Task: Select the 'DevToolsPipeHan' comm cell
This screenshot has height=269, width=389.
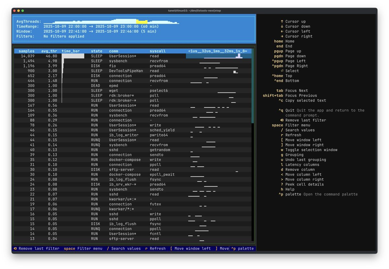Action: point(126,71)
